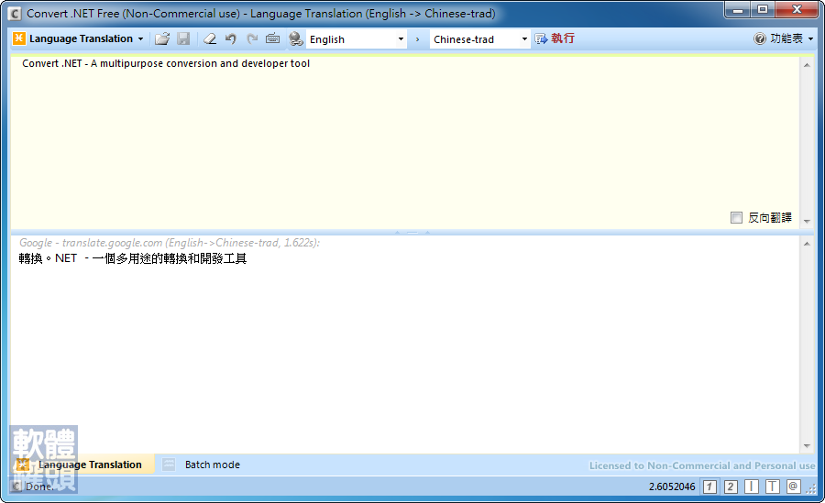The image size is (825, 503).
Task: Click the orange Language Translation module icon
Action: click(x=19, y=38)
